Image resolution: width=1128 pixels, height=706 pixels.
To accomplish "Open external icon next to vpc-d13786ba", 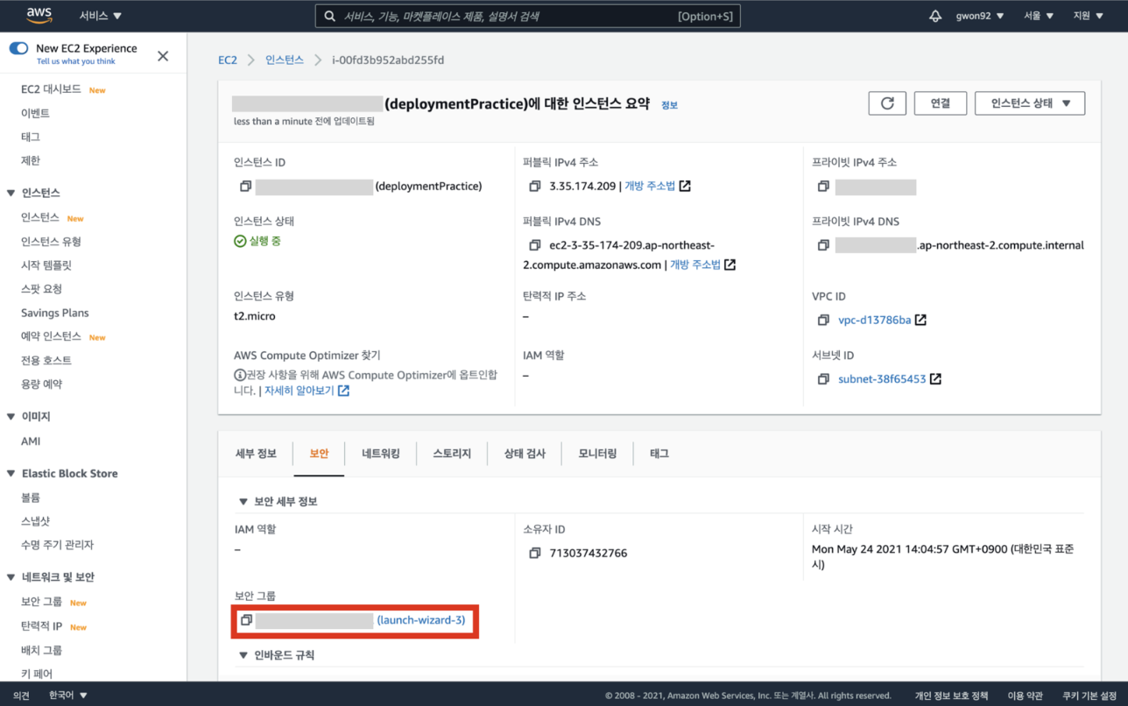I will 920,321.
